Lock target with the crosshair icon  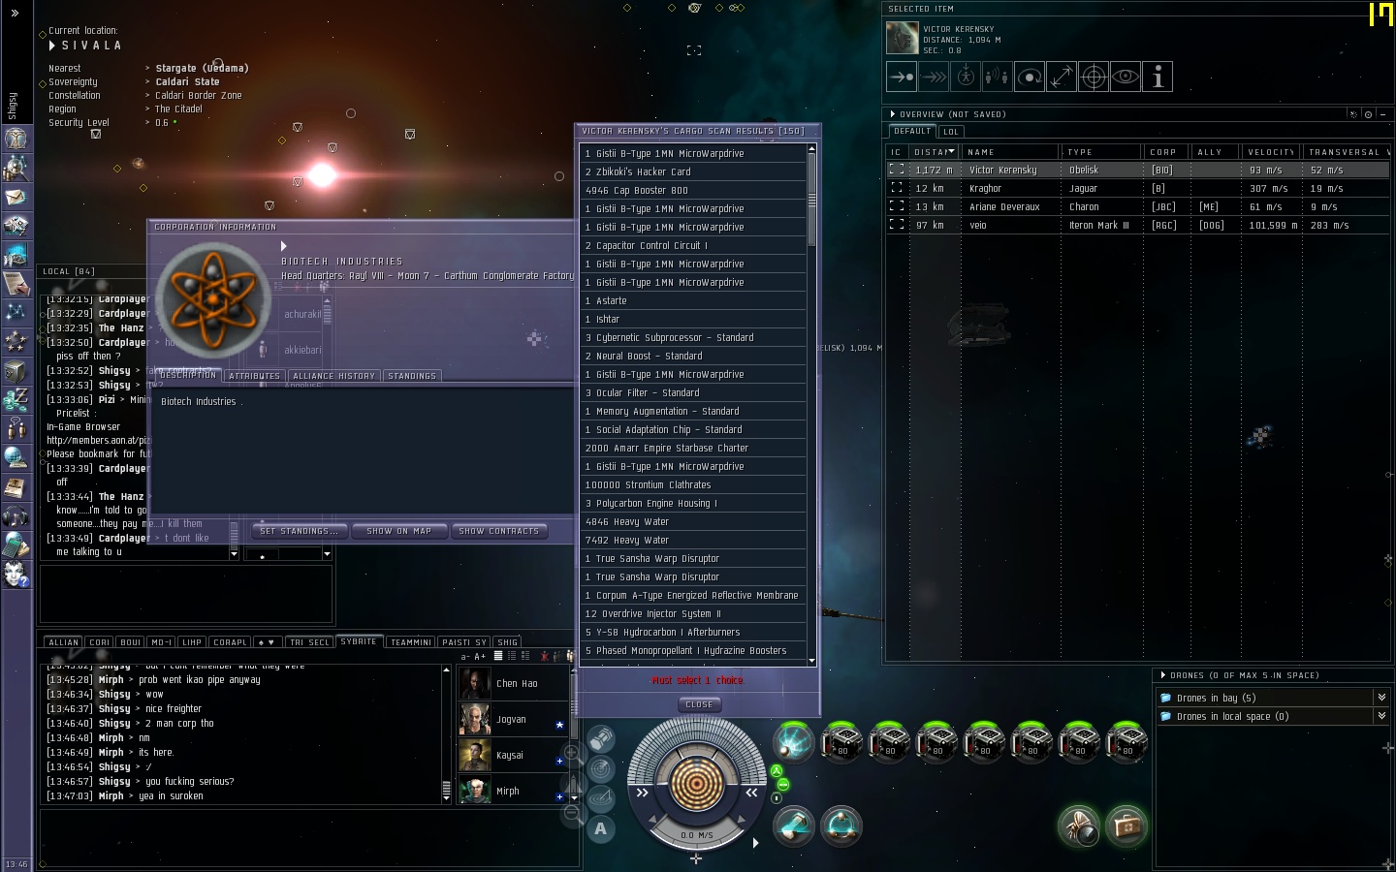point(1094,77)
